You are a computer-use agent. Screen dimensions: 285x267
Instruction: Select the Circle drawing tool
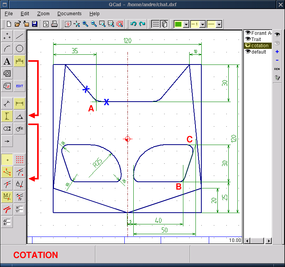pyautogui.click(x=20, y=48)
